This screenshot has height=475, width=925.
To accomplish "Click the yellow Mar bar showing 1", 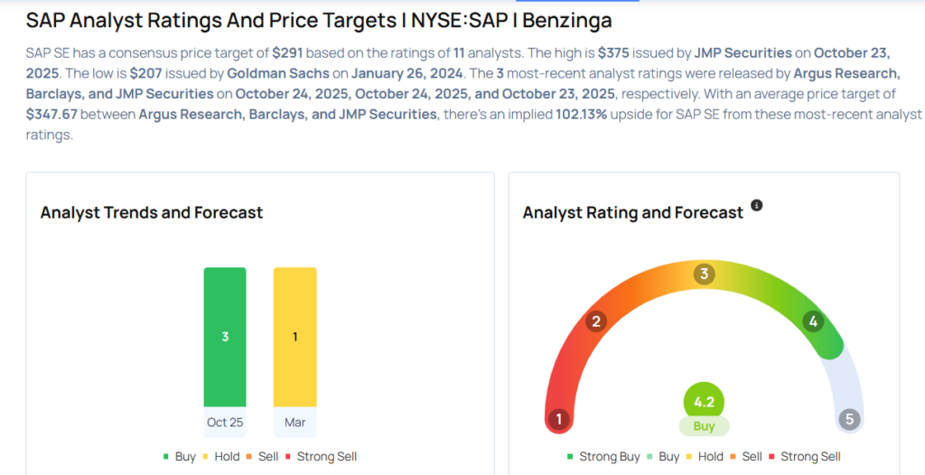I will point(294,337).
